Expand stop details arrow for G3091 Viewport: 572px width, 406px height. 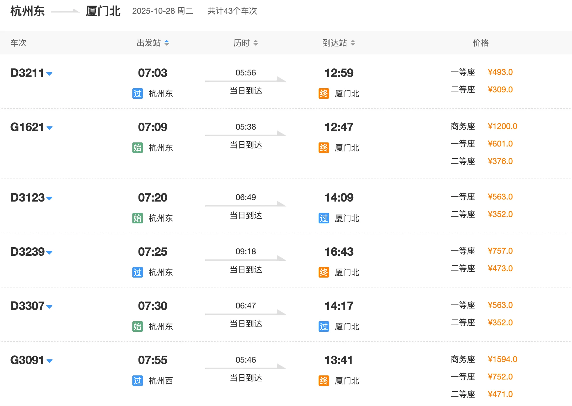pos(49,361)
